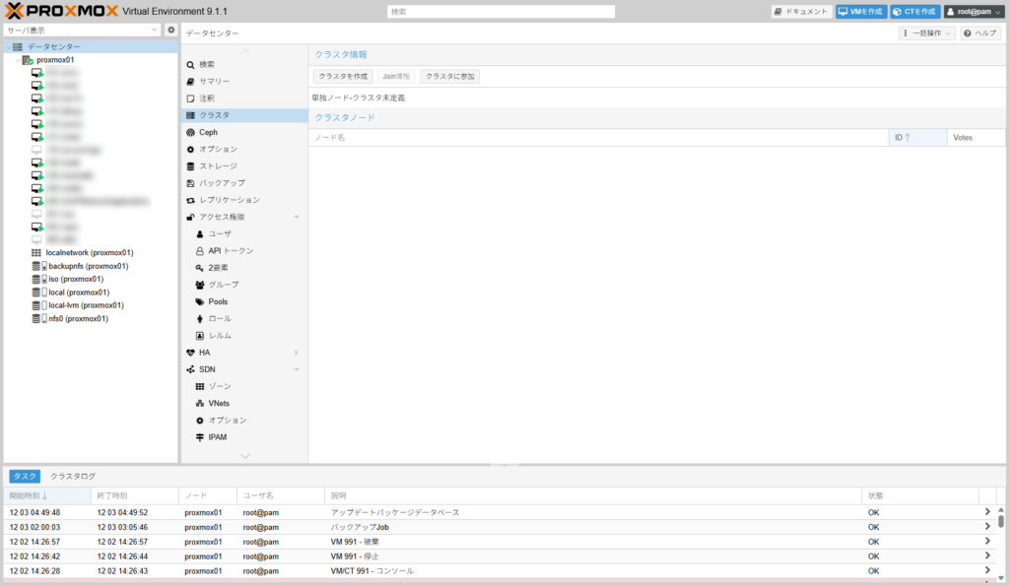
Task: Switch to the クラスタログ tab
Action: click(x=73, y=476)
